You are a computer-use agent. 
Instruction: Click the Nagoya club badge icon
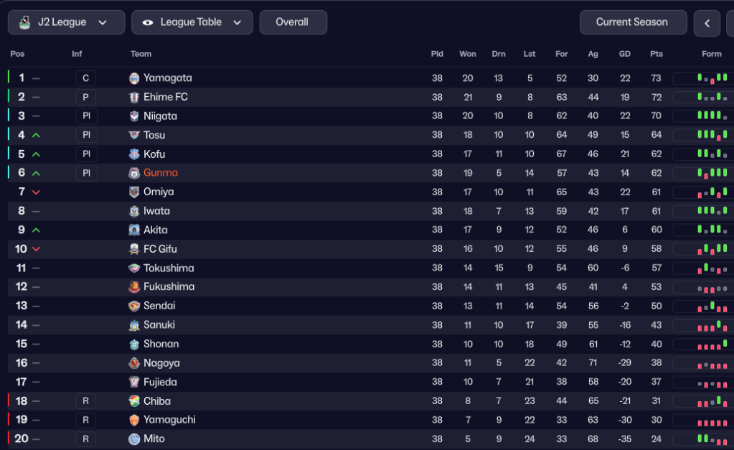[x=134, y=363]
